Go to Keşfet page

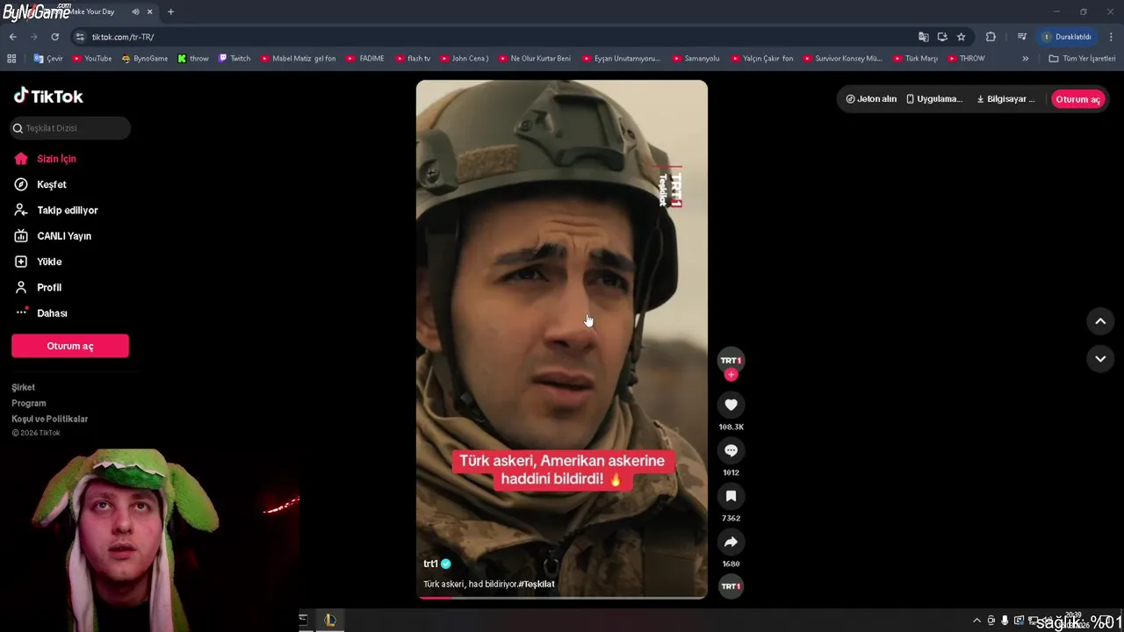pos(40,184)
